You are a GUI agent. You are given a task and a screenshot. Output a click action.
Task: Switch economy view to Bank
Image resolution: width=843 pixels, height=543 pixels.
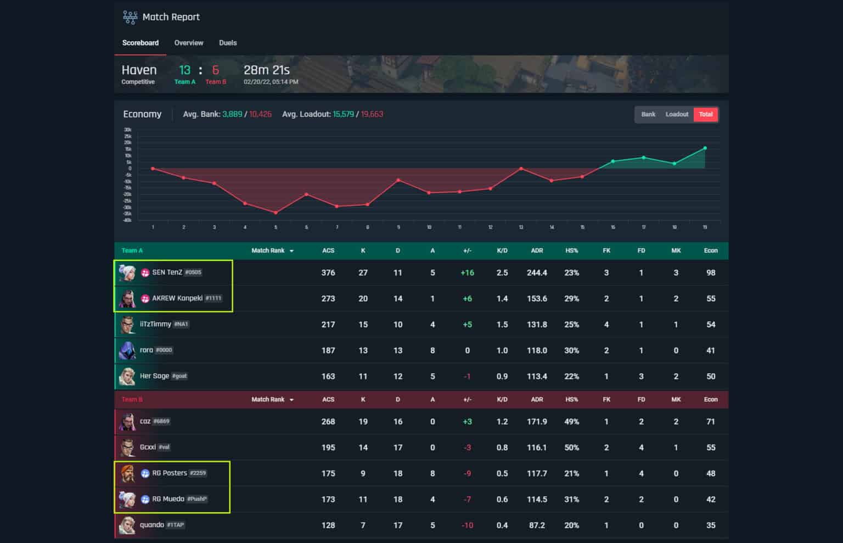coord(648,114)
